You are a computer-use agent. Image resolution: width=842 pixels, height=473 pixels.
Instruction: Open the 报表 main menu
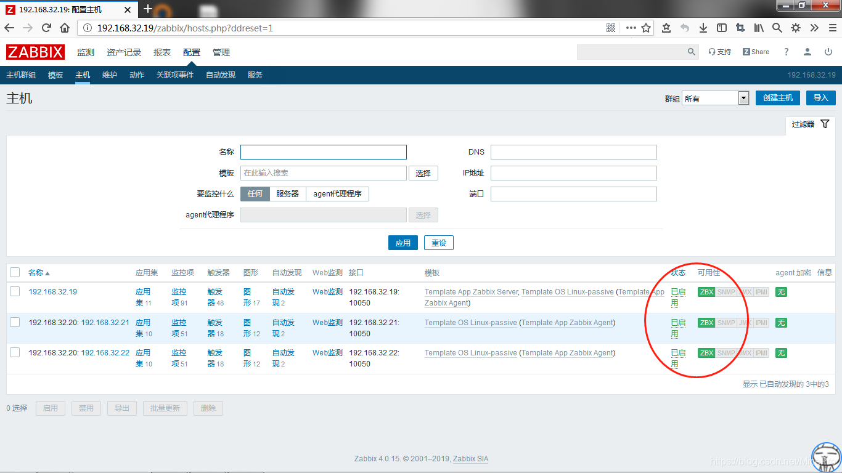tap(162, 52)
